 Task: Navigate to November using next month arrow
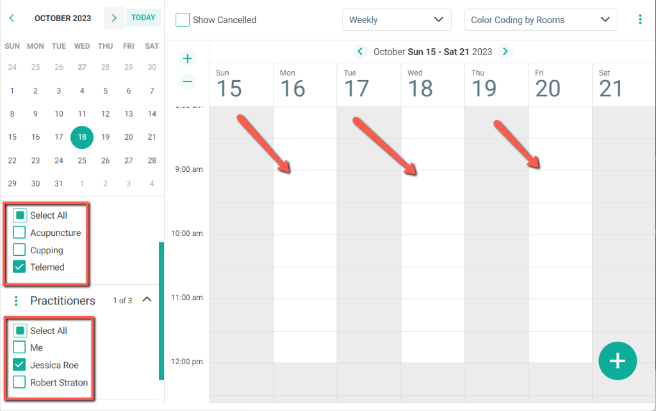113,18
